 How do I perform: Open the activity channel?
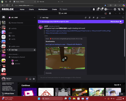[22, 29]
